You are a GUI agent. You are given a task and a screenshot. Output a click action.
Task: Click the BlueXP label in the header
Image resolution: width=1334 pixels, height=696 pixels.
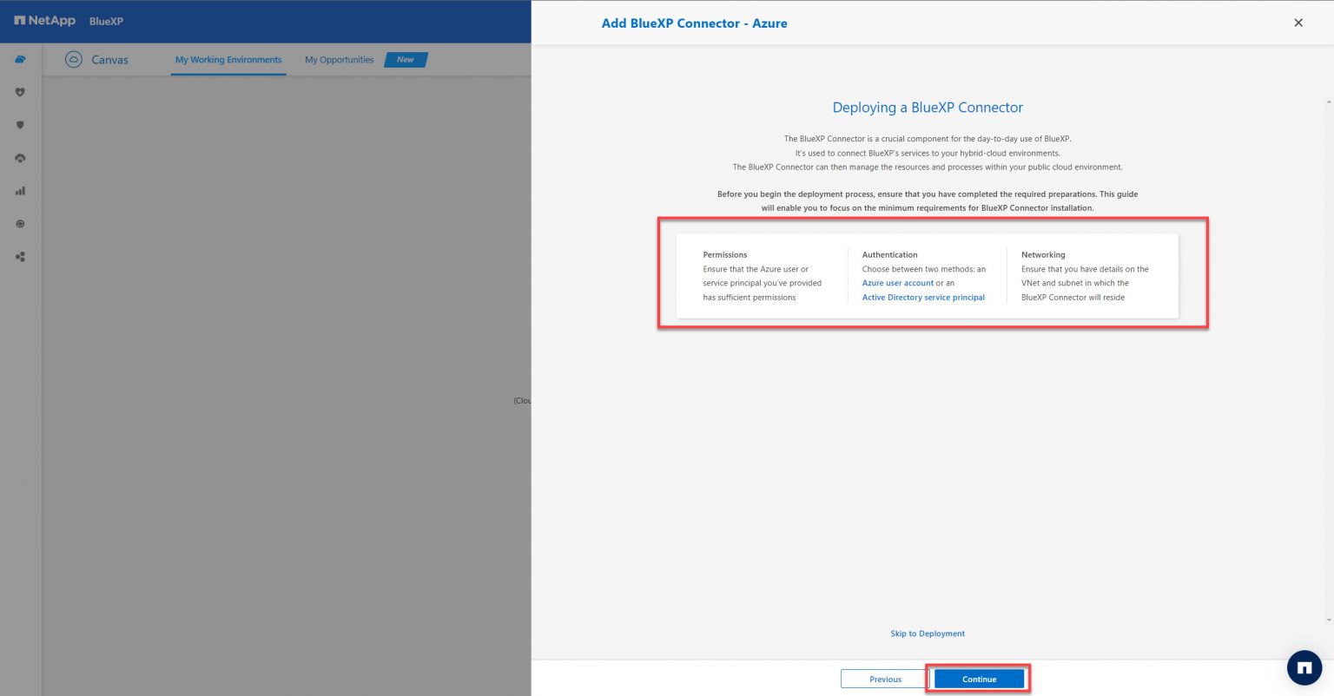coord(105,21)
